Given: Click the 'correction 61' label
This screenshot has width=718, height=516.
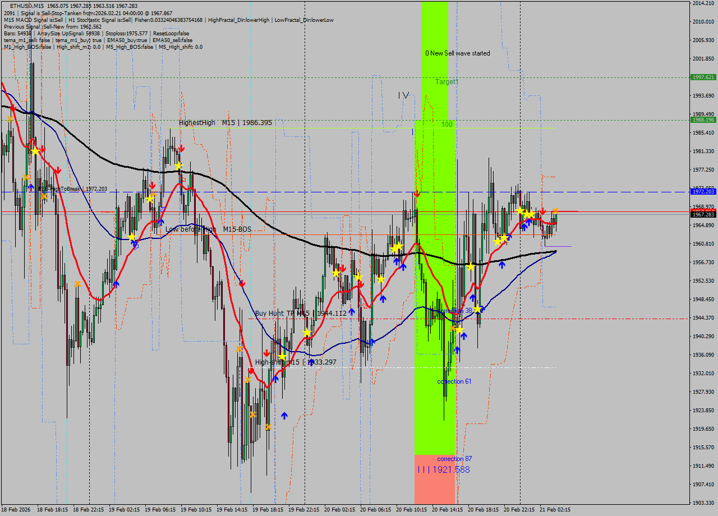Looking at the screenshot, I should [454, 381].
